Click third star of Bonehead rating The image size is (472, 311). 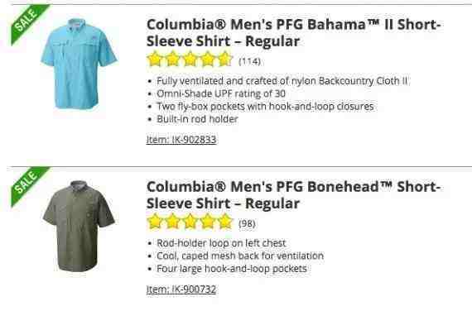[x=190, y=222]
